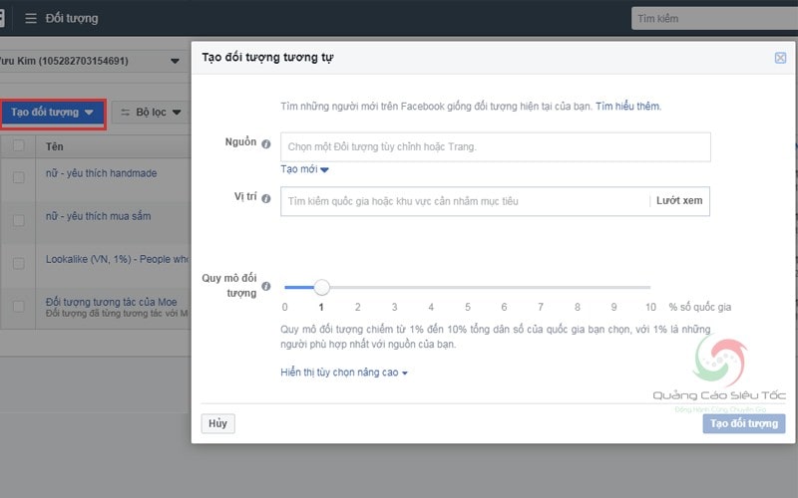The height and width of the screenshot is (498, 798).
Task: Click the info icon beside Nguồn
Action: pyautogui.click(x=265, y=143)
